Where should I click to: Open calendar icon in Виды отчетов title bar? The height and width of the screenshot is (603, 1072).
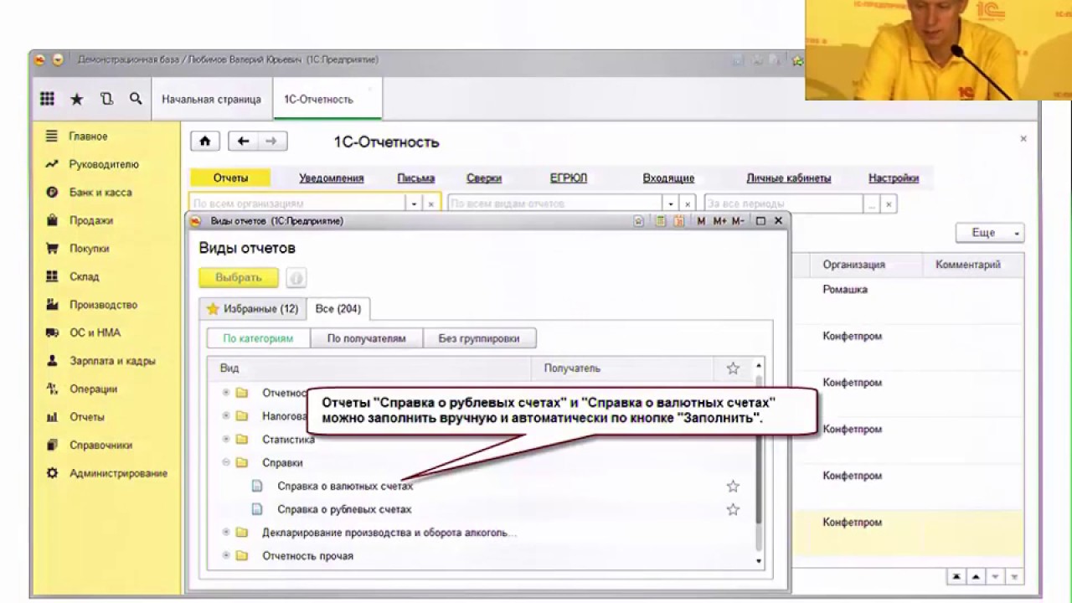(x=679, y=221)
